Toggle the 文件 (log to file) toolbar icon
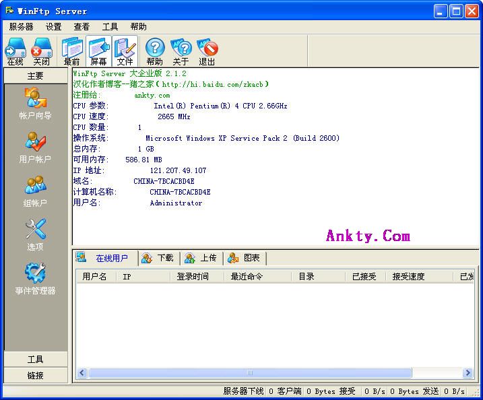This screenshot has height=400, width=483. pyautogui.click(x=125, y=51)
